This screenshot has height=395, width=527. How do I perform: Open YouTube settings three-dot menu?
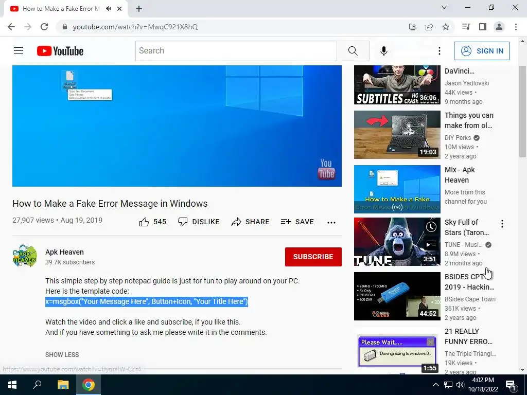[440, 51]
